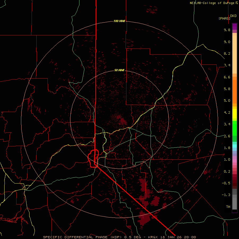Click the 9.0 scale label
This screenshot has width=239, height=239.
227,42
